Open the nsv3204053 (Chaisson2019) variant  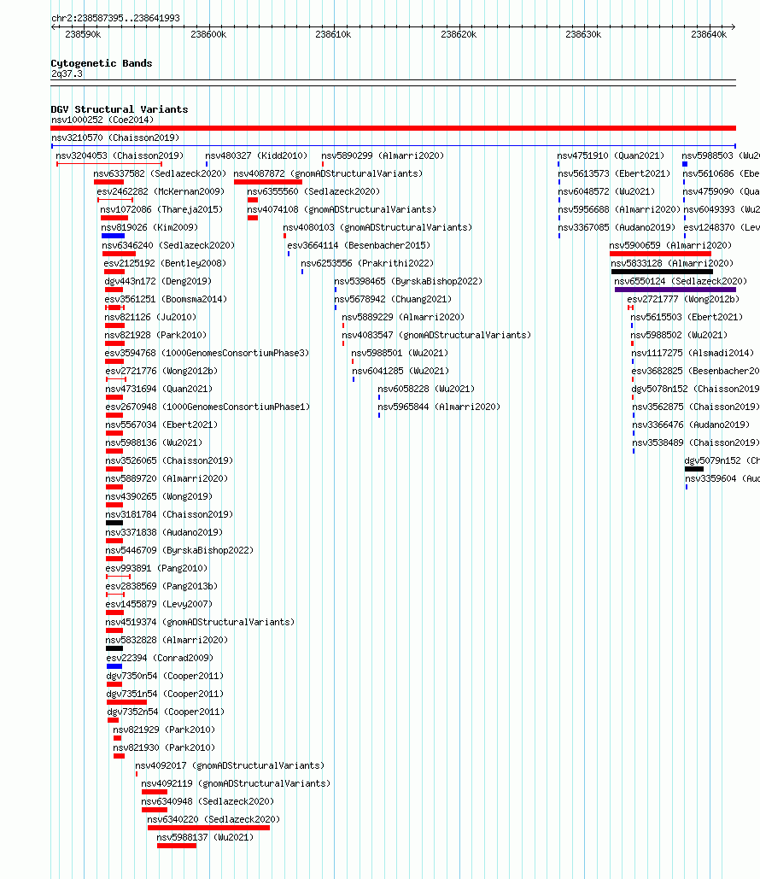click(x=120, y=155)
